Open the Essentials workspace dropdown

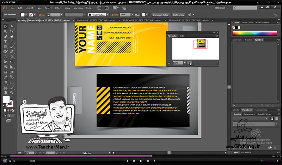tap(221, 8)
